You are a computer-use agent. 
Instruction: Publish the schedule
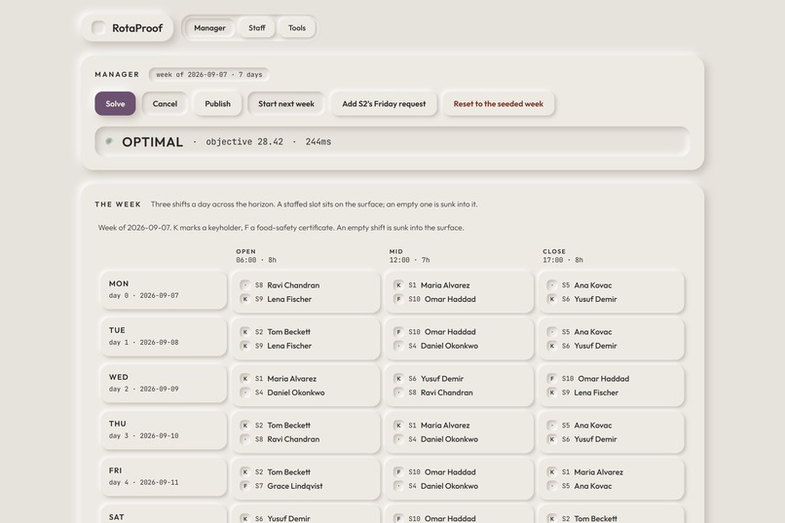click(218, 103)
